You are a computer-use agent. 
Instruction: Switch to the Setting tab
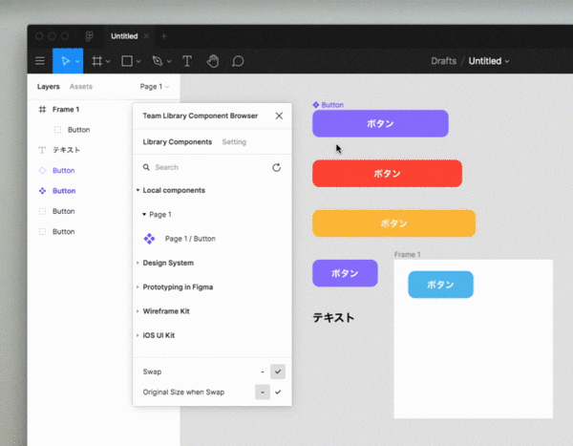click(x=234, y=142)
